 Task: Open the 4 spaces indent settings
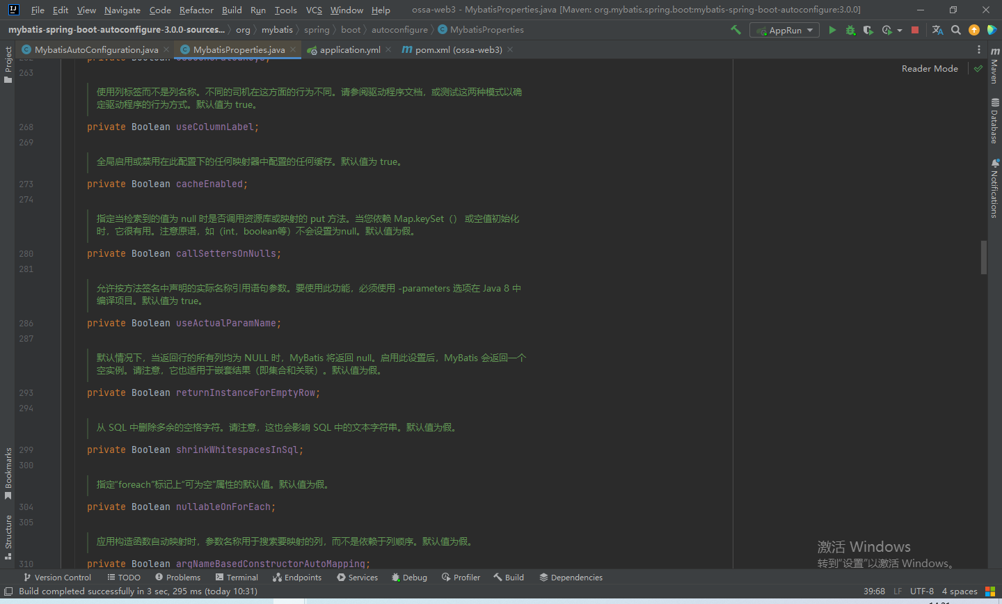click(960, 591)
